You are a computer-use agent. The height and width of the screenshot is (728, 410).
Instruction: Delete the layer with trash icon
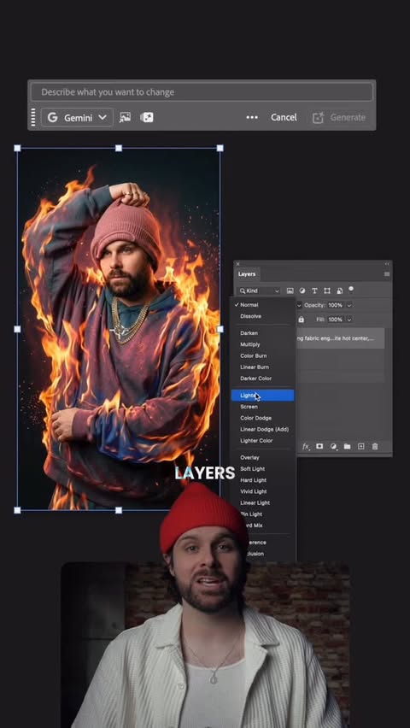[x=375, y=447]
